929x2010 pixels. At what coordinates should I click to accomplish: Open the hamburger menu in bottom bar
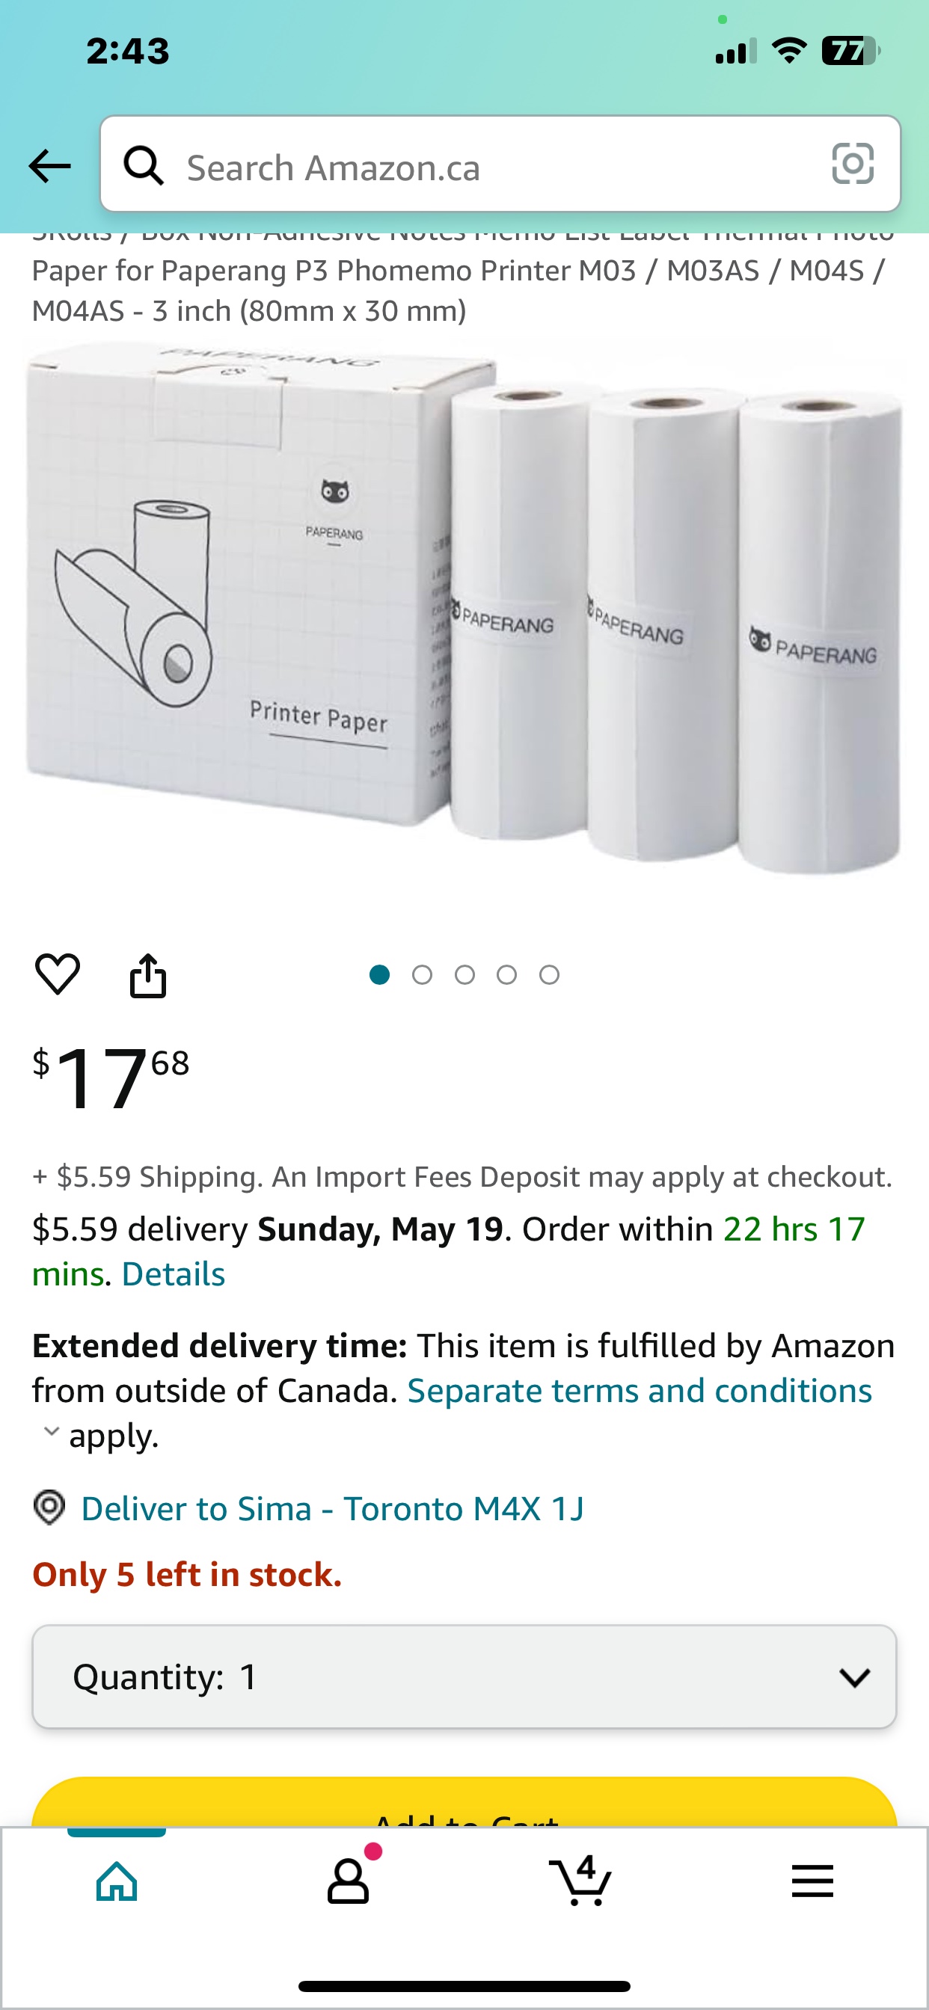[812, 1881]
